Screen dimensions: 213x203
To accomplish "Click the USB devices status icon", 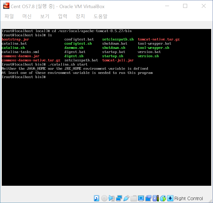I will [x=126, y=198].
